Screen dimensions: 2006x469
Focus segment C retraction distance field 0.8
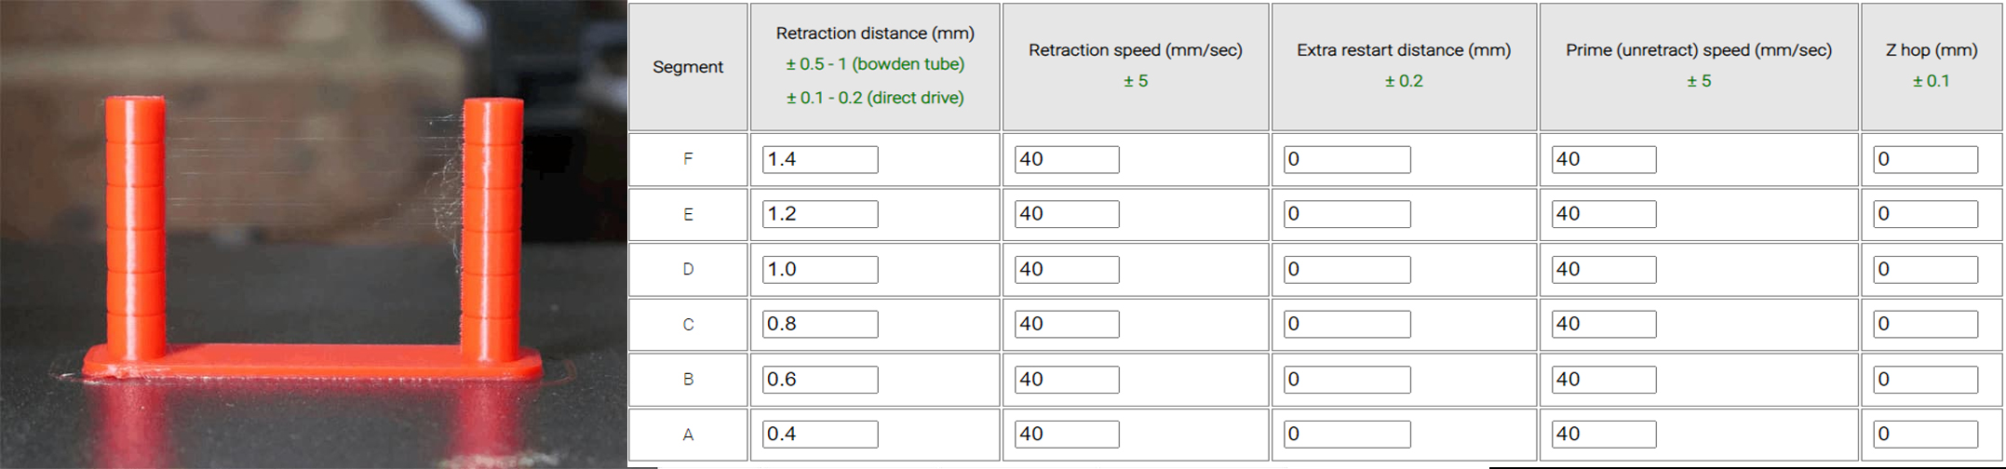pyautogui.click(x=820, y=324)
